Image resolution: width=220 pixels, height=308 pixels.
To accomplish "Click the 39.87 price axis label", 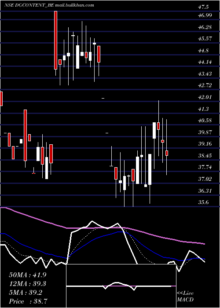I will pyautogui.click(x=205, y=132).
